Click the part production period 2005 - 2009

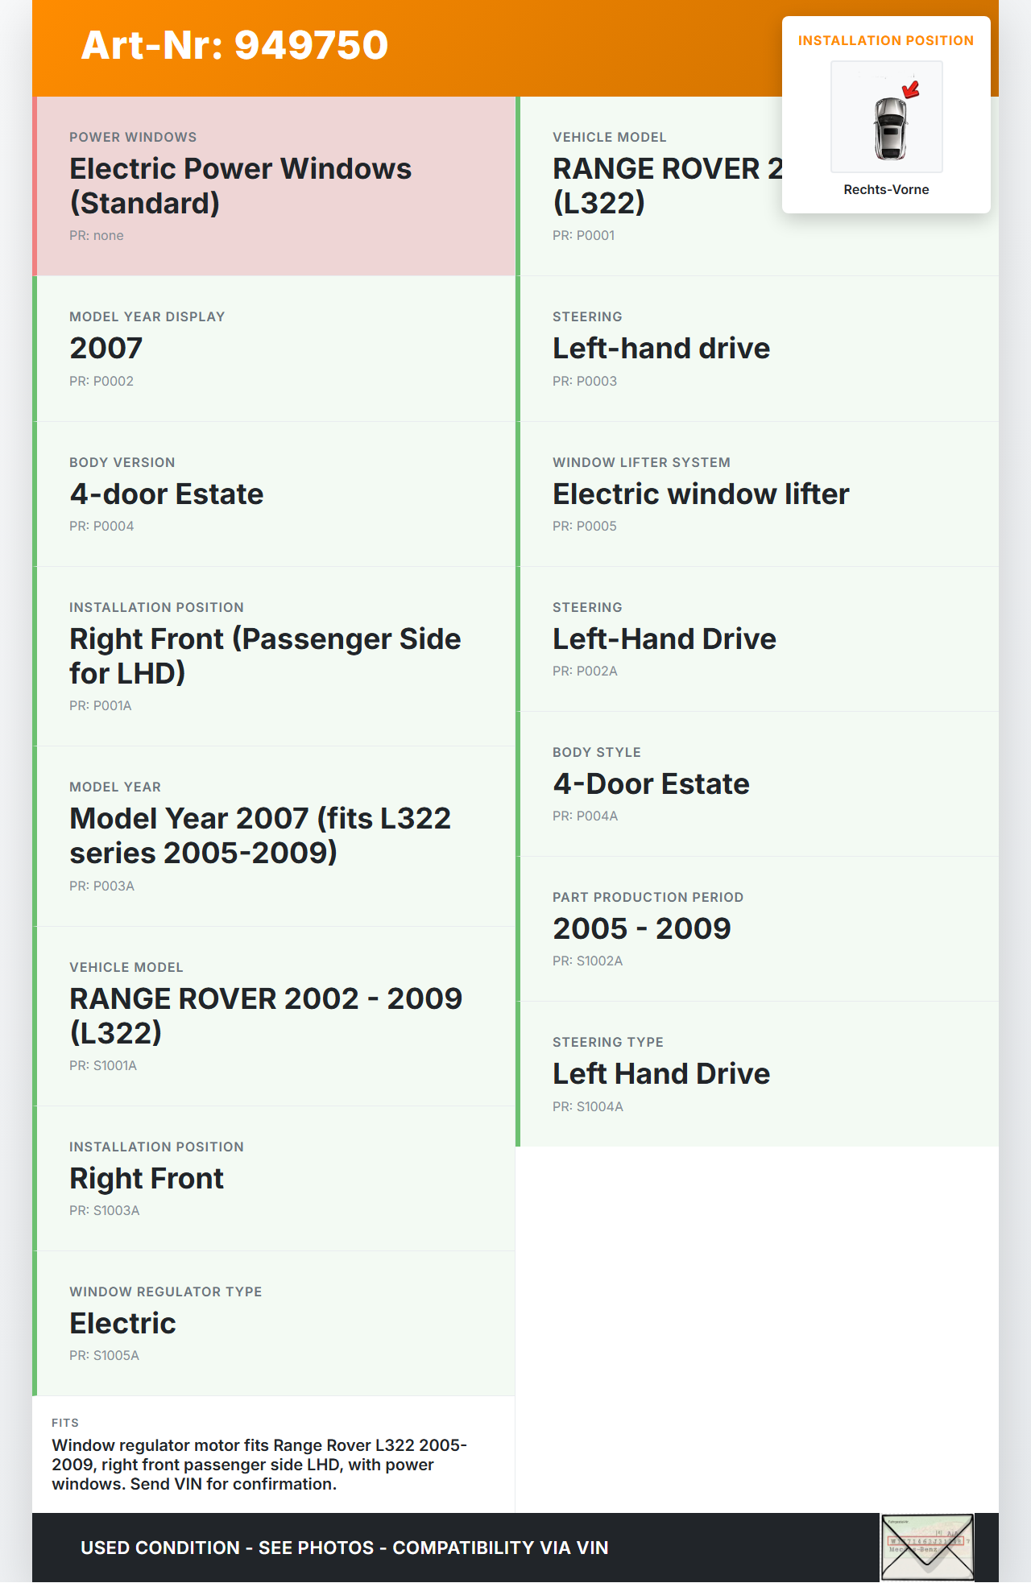(x=757, y=928)
